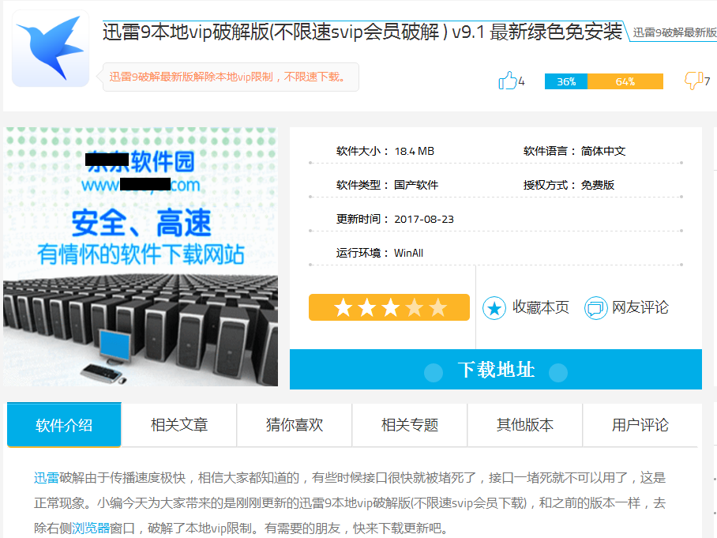The height and width of the screenshot is (538, 717).
Task: Open the 网友评论 comments link
Action: 640,307
